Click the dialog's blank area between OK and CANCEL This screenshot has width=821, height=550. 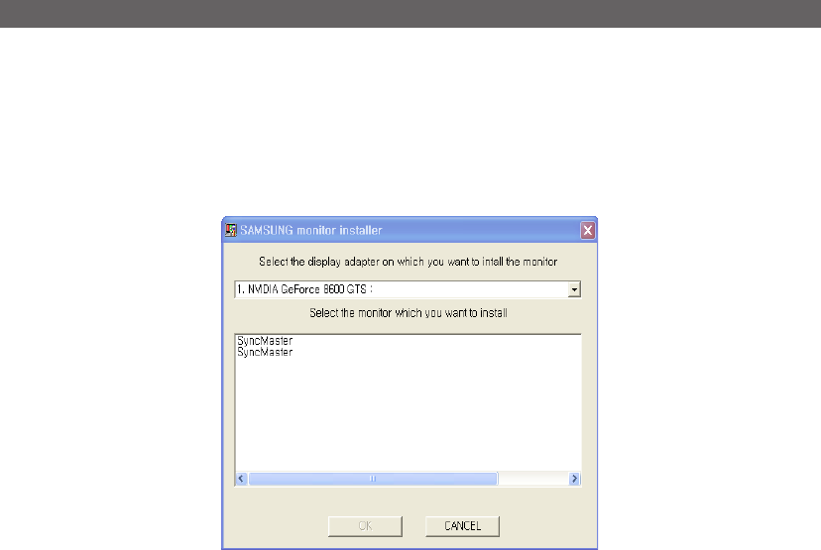pos(413,526)
